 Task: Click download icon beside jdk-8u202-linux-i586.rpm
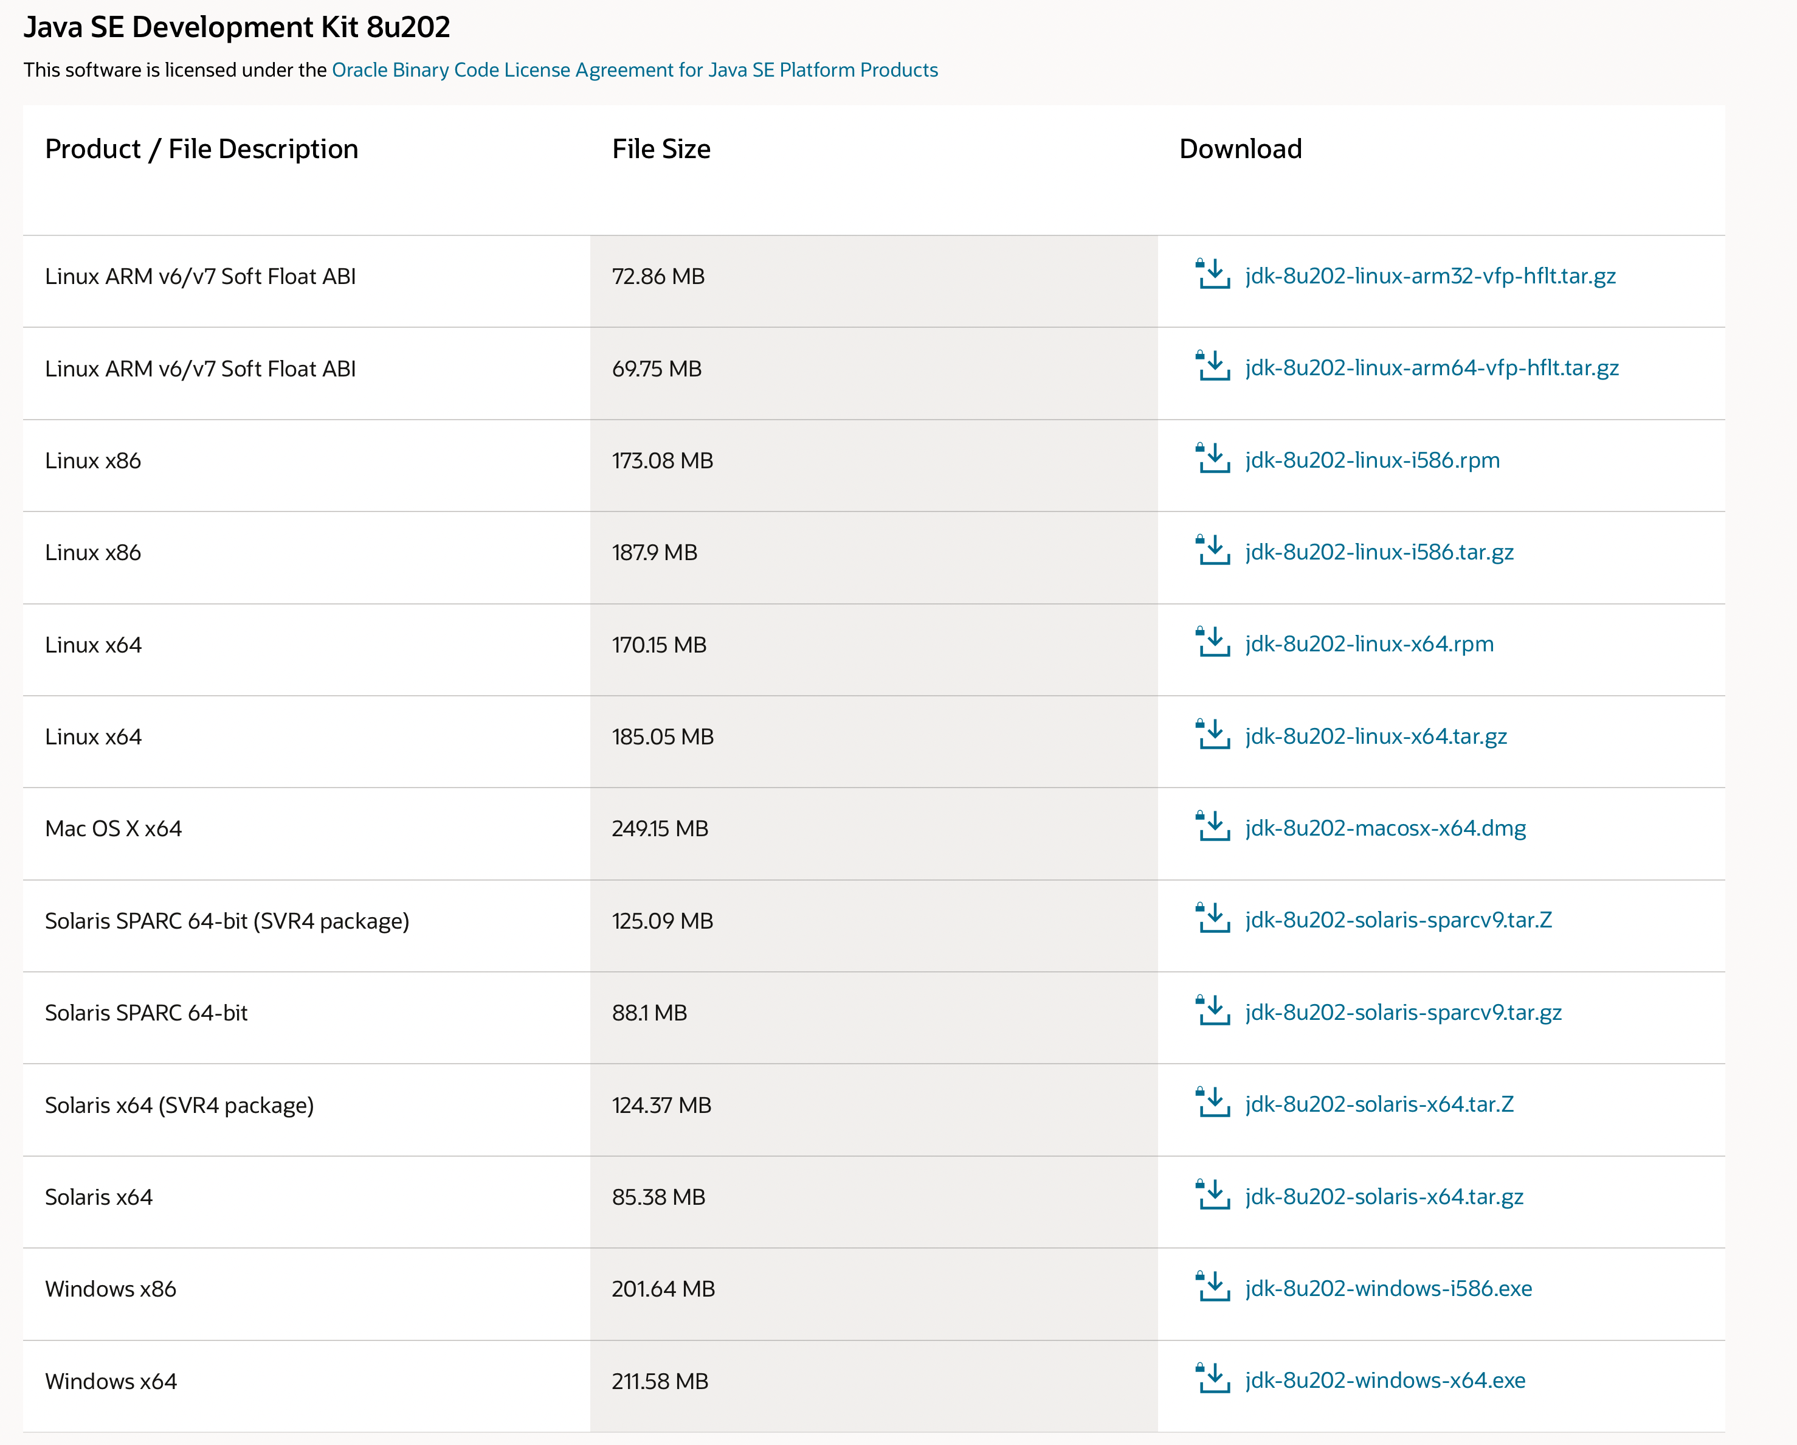click(1213, 459)
